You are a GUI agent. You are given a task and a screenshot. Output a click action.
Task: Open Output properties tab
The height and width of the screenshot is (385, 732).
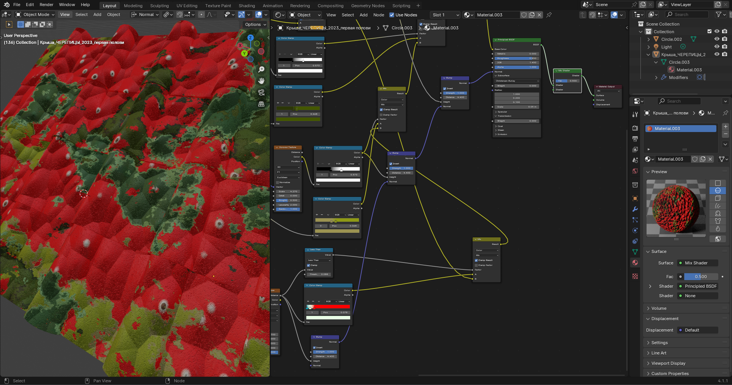[635, 139]
